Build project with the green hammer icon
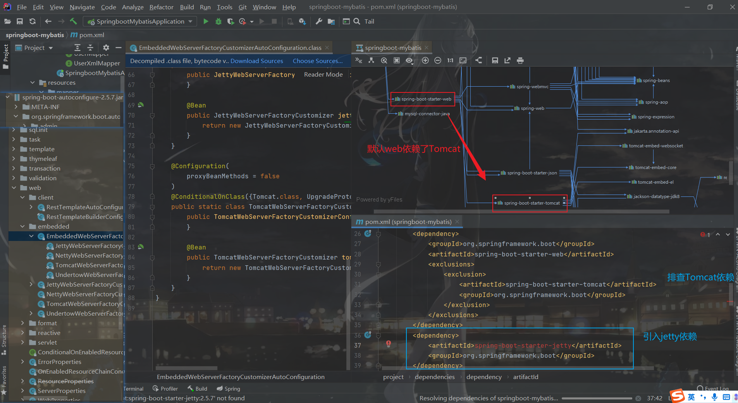 73,21
